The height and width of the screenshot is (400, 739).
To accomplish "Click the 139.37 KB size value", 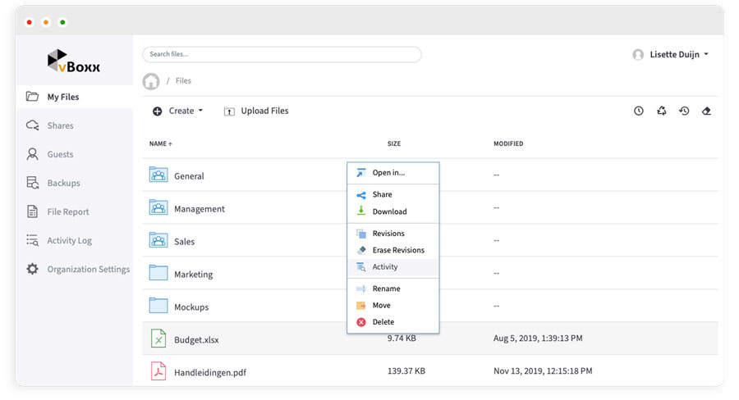I will point(406,370).
